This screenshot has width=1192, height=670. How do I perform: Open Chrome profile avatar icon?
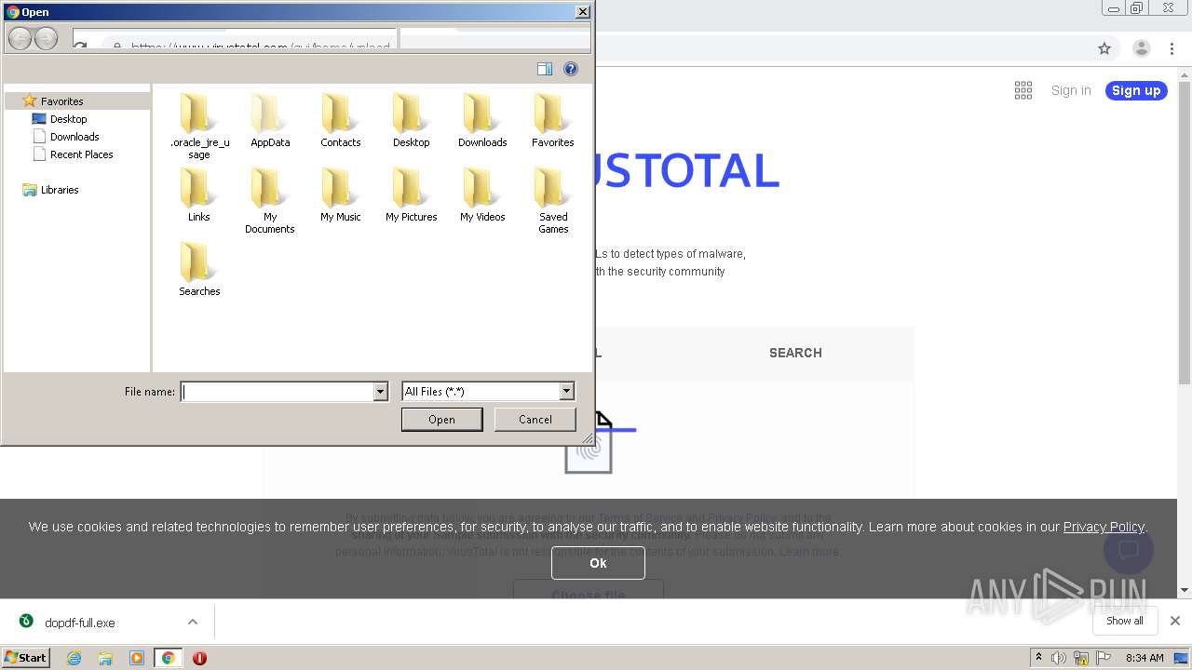[x=1141, y=48]
